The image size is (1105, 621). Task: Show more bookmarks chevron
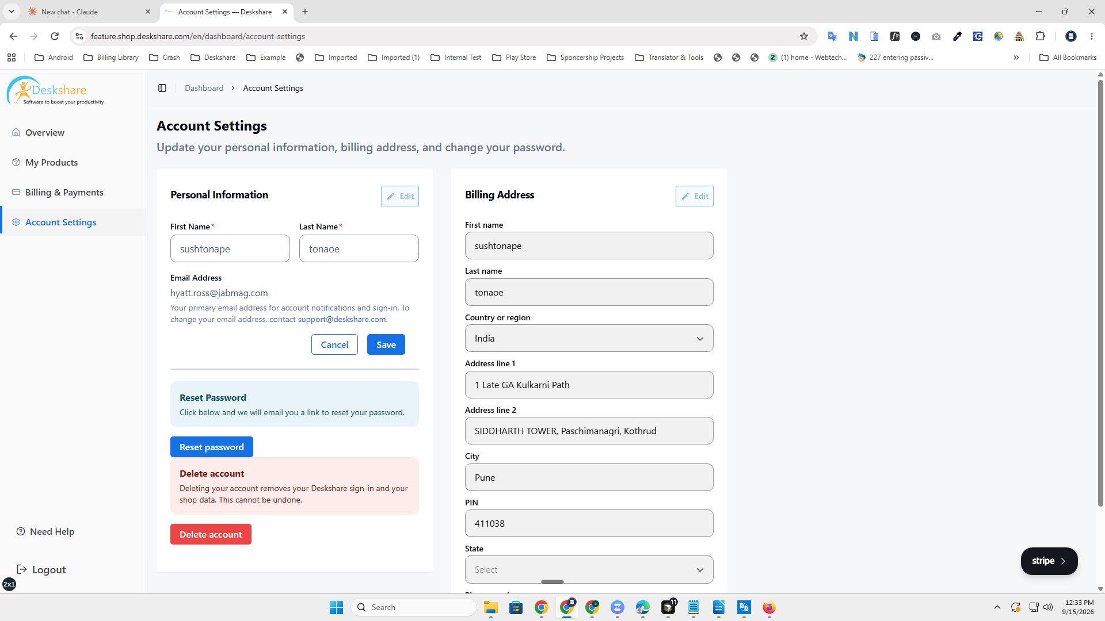(1016, 57)
